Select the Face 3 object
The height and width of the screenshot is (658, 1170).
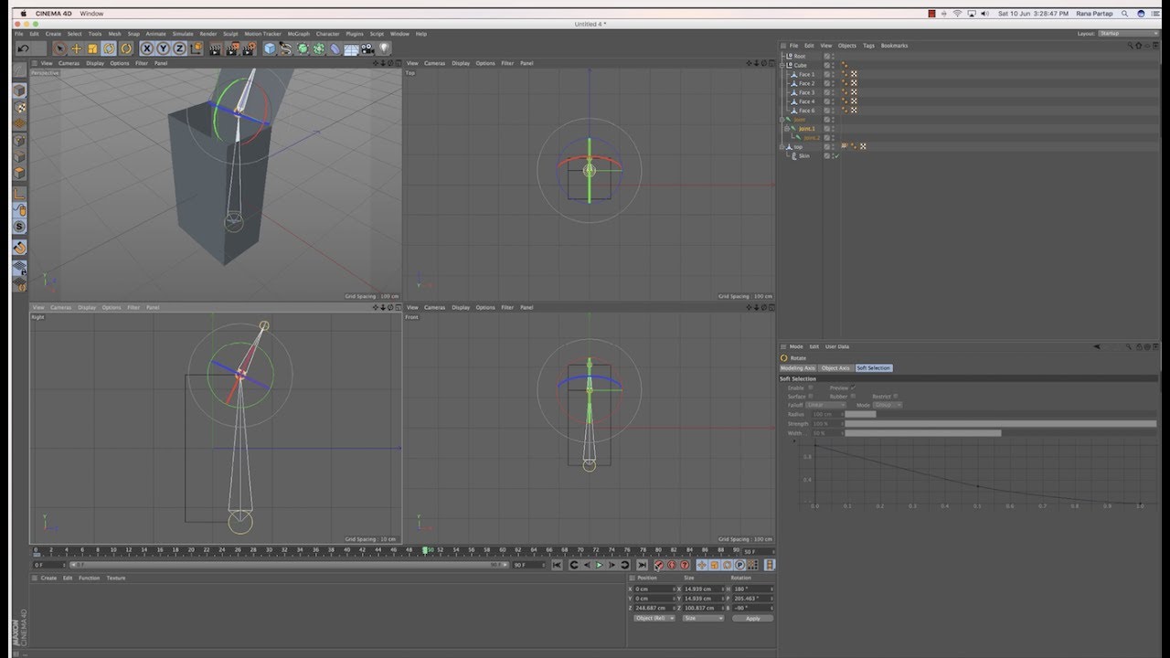[806, 92]
